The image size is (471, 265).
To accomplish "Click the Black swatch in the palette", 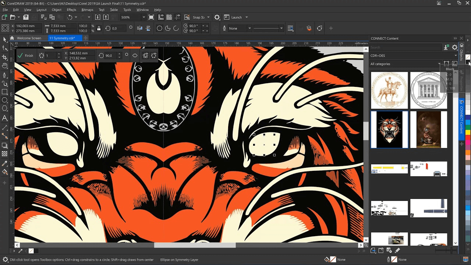I will coord(468,63).
